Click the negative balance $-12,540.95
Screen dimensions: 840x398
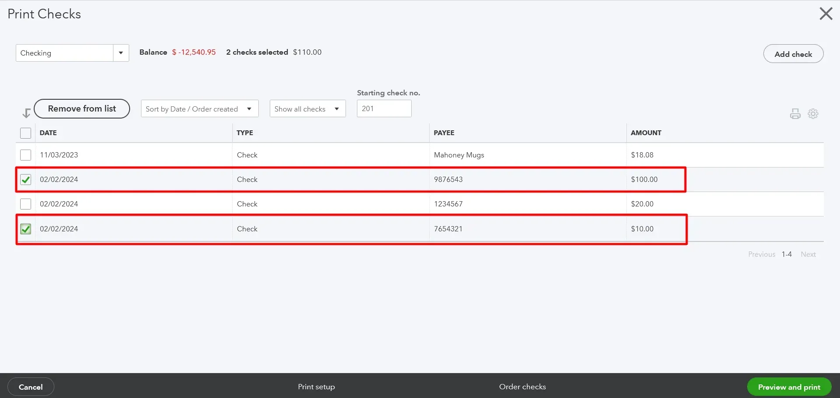(x=194, y=52)
